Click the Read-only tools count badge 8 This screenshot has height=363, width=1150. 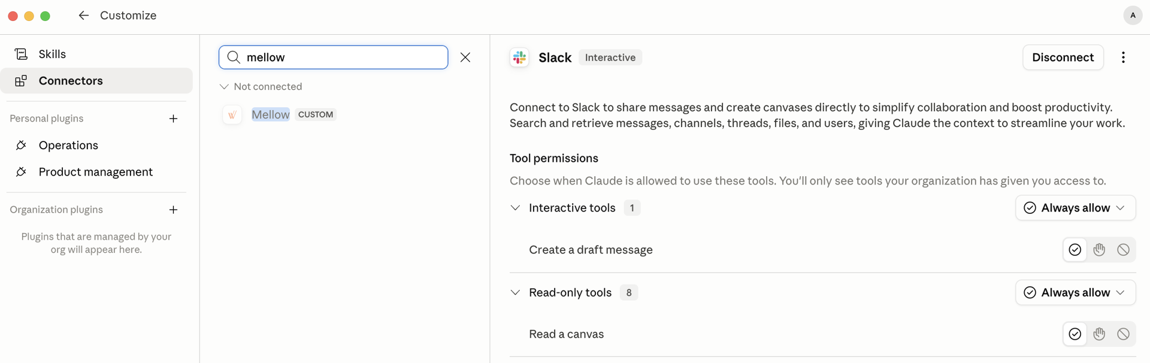coord(628,293)
